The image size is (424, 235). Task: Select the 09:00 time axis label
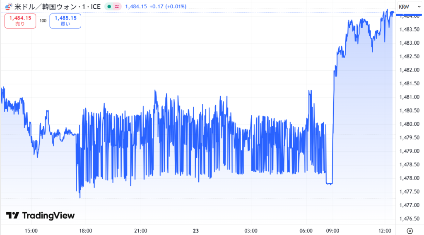(x=332, y=230)
